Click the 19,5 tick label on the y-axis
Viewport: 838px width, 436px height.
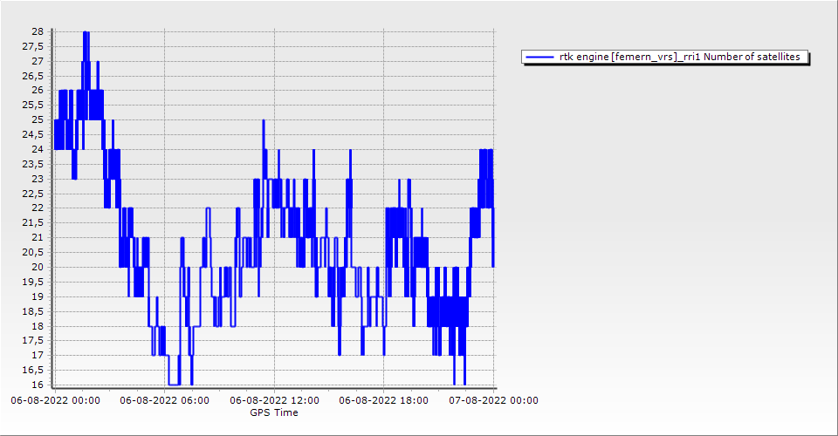[x=33, y=282]
